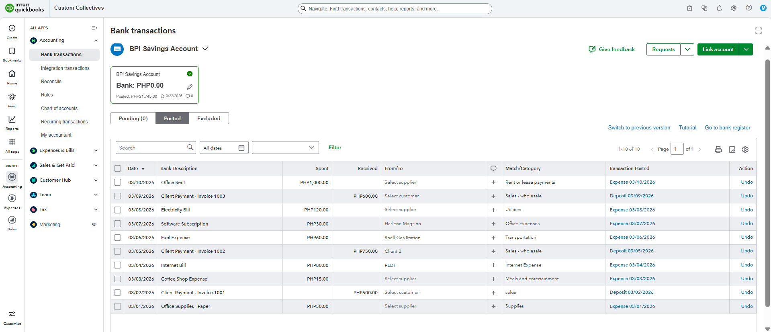Viewport: 771px width, 332px height.
Task: Tick the Invoice 1003 payment checkbox
Action: pos(117,196)
